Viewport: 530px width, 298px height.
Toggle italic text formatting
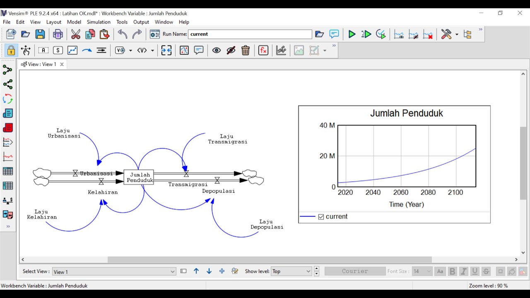464,272
